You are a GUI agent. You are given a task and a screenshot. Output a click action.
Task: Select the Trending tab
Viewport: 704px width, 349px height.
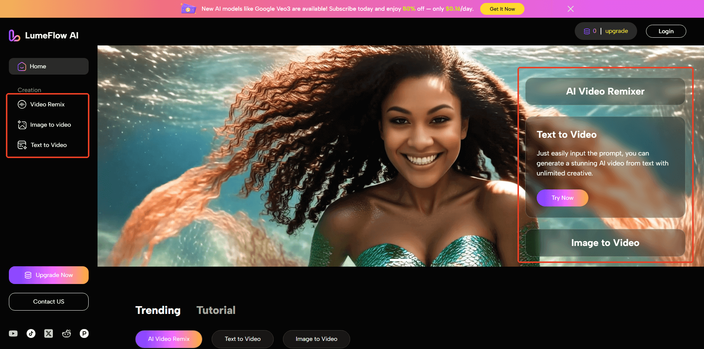[x=158, y=310]
